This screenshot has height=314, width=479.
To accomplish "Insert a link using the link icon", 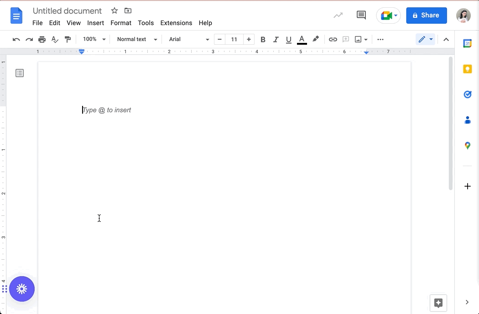I will pos(333,39).
